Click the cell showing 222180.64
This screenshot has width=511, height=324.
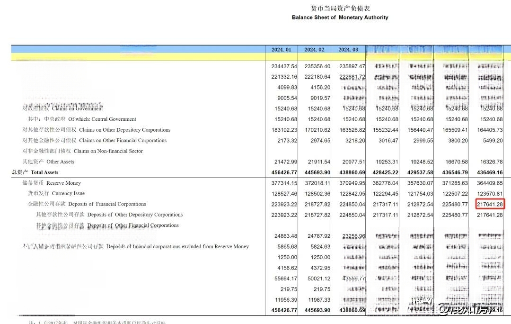[317, 77]
